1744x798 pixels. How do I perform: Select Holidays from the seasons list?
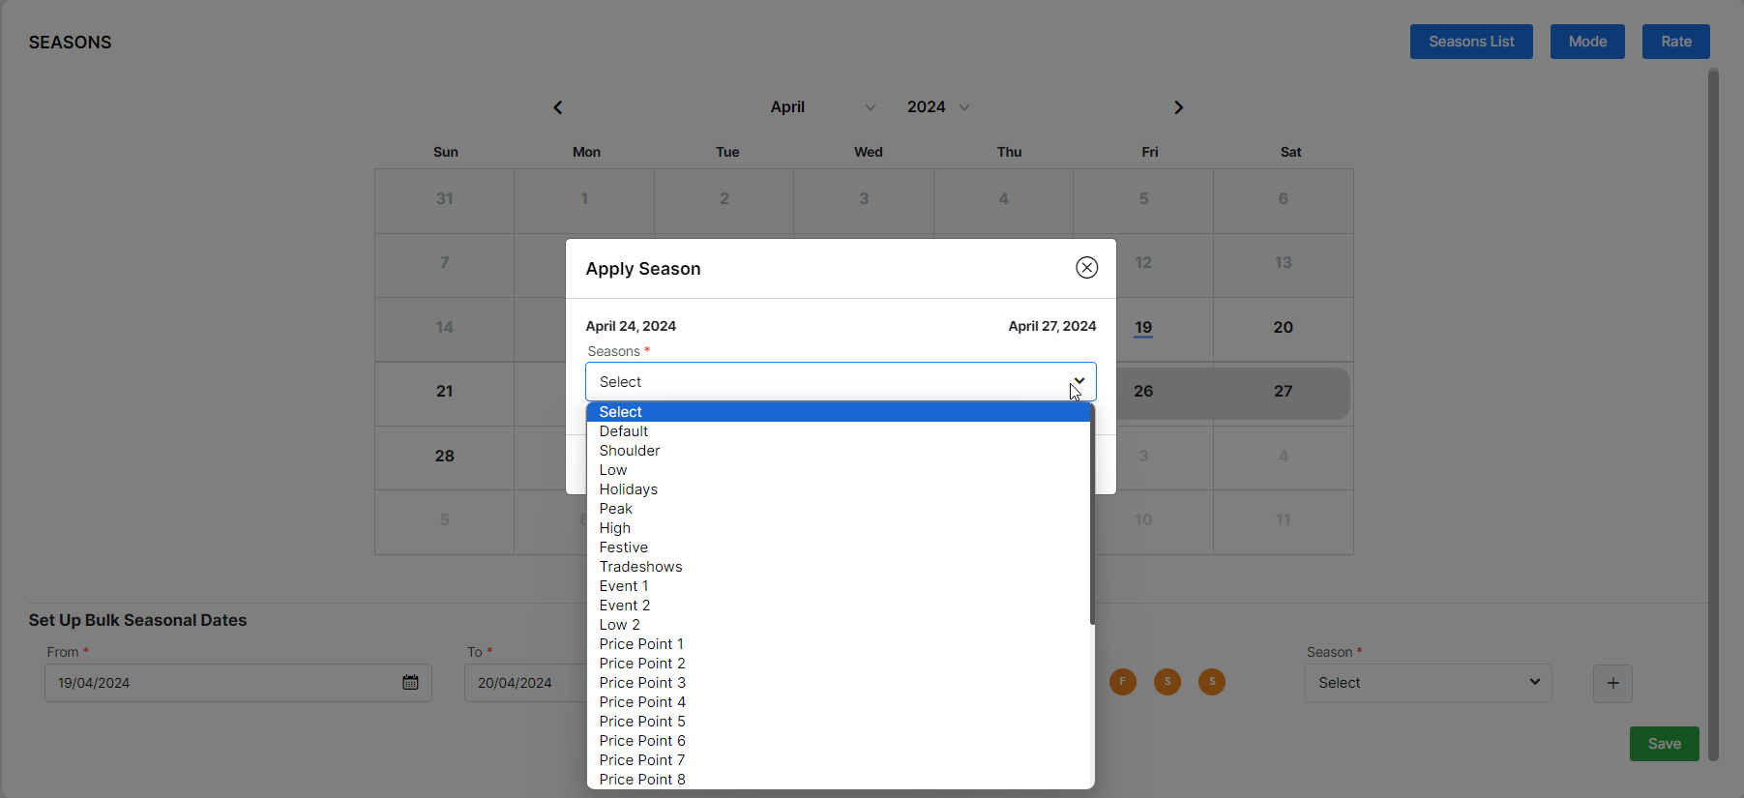coord(629,489)
